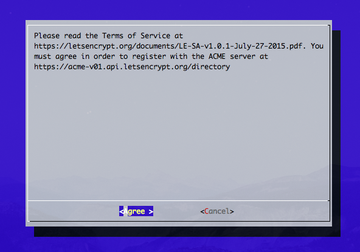Click the left angle bracket of Cancel
Viewport: 360px width, 252px height.
pyautogui.click(x=202, y=211)
